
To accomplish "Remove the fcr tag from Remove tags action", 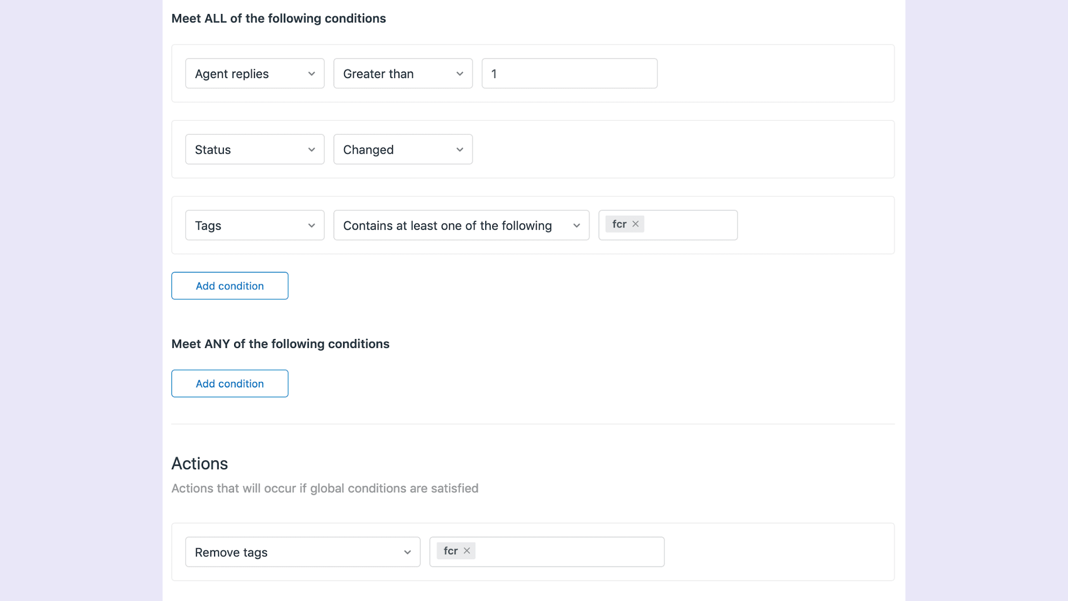I will 467,551.
